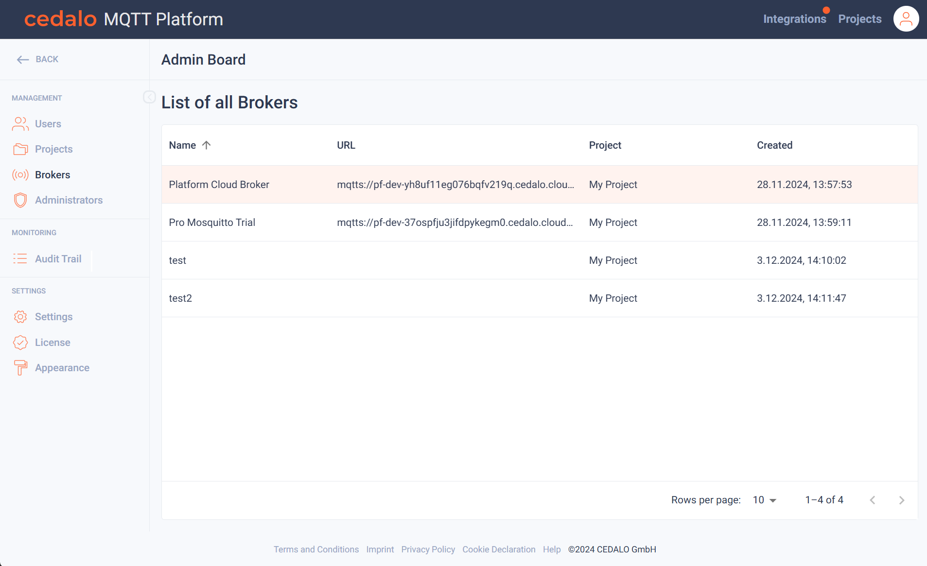Go to the previous table page
This screenshot has height=566, width=927.
tap(873, 500)
